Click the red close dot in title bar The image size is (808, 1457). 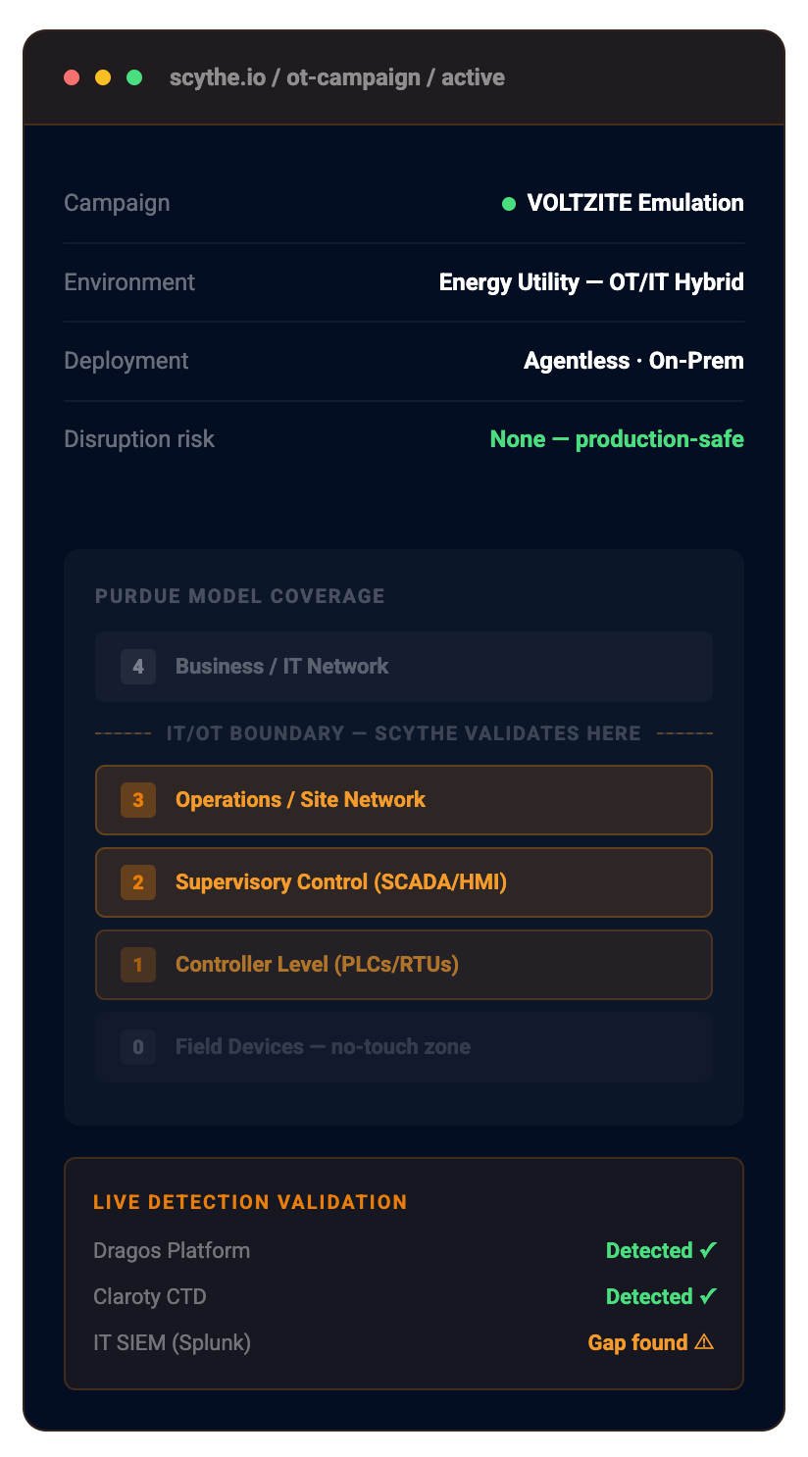[72, 77]
